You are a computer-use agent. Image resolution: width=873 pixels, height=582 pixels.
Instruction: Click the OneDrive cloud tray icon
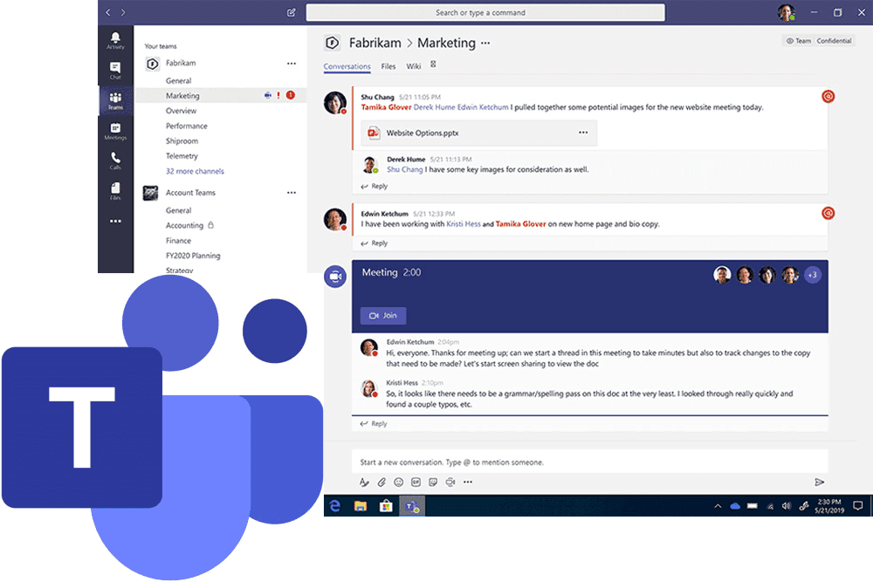(735, 506)
